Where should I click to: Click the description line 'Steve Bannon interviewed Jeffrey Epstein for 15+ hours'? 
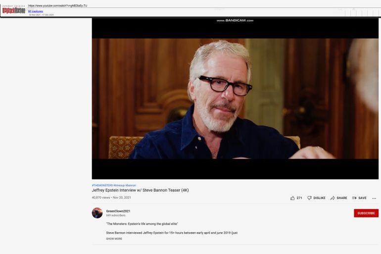(172, 233)
